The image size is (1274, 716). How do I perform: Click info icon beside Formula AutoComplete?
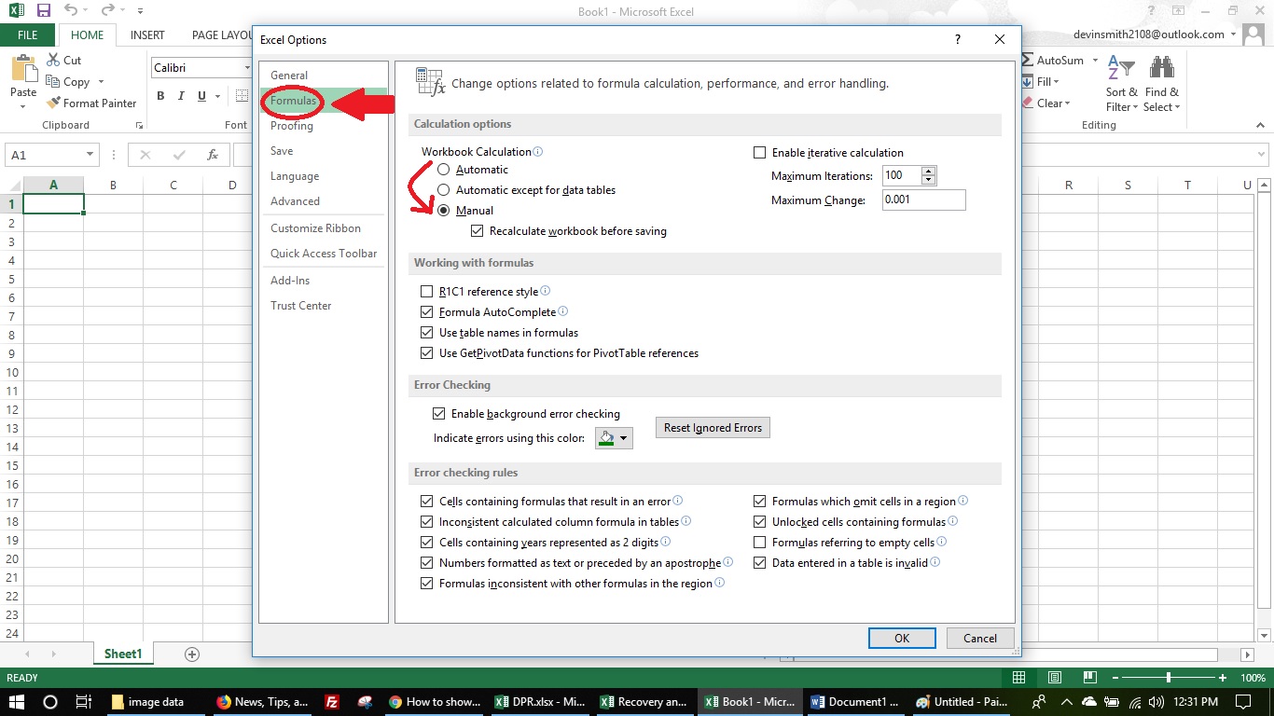pos(563,311)
